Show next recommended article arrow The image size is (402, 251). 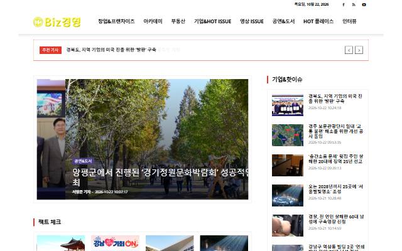pyautogui.click(x=359, y=50)
